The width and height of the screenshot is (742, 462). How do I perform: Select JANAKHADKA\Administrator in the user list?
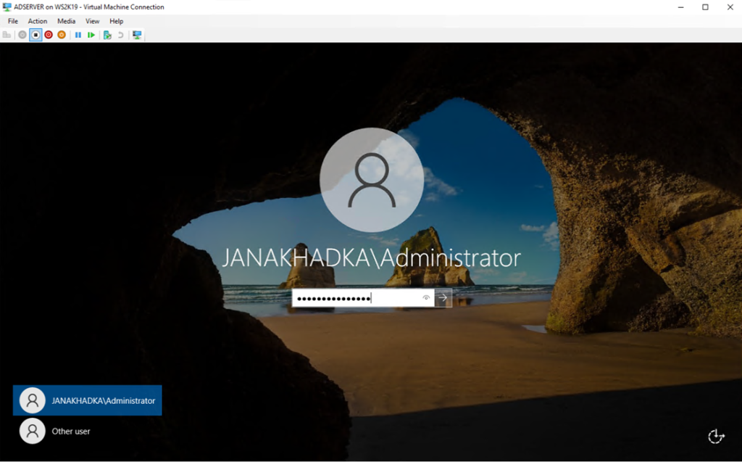coord(88,400)
